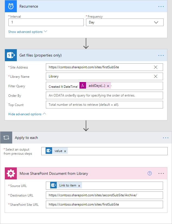Remove the addDays expression token
Image resolution: width=172 pixels, height=224 pixels.
click(108, 86)
